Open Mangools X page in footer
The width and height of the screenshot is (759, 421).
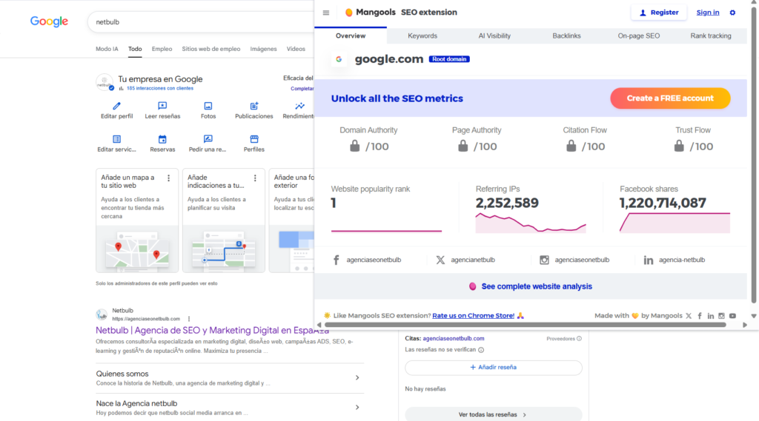coord(689,316)
